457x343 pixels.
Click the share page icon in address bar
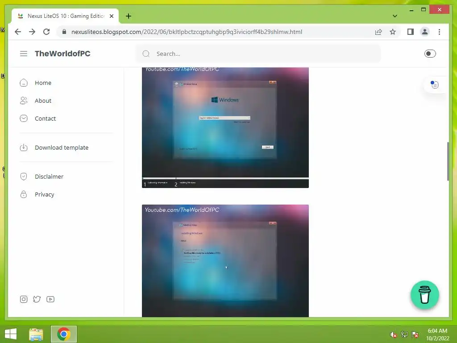[x=378, y=32]
